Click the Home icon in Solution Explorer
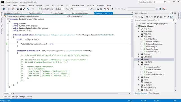181x102 pixels. [x=142, y=17]
